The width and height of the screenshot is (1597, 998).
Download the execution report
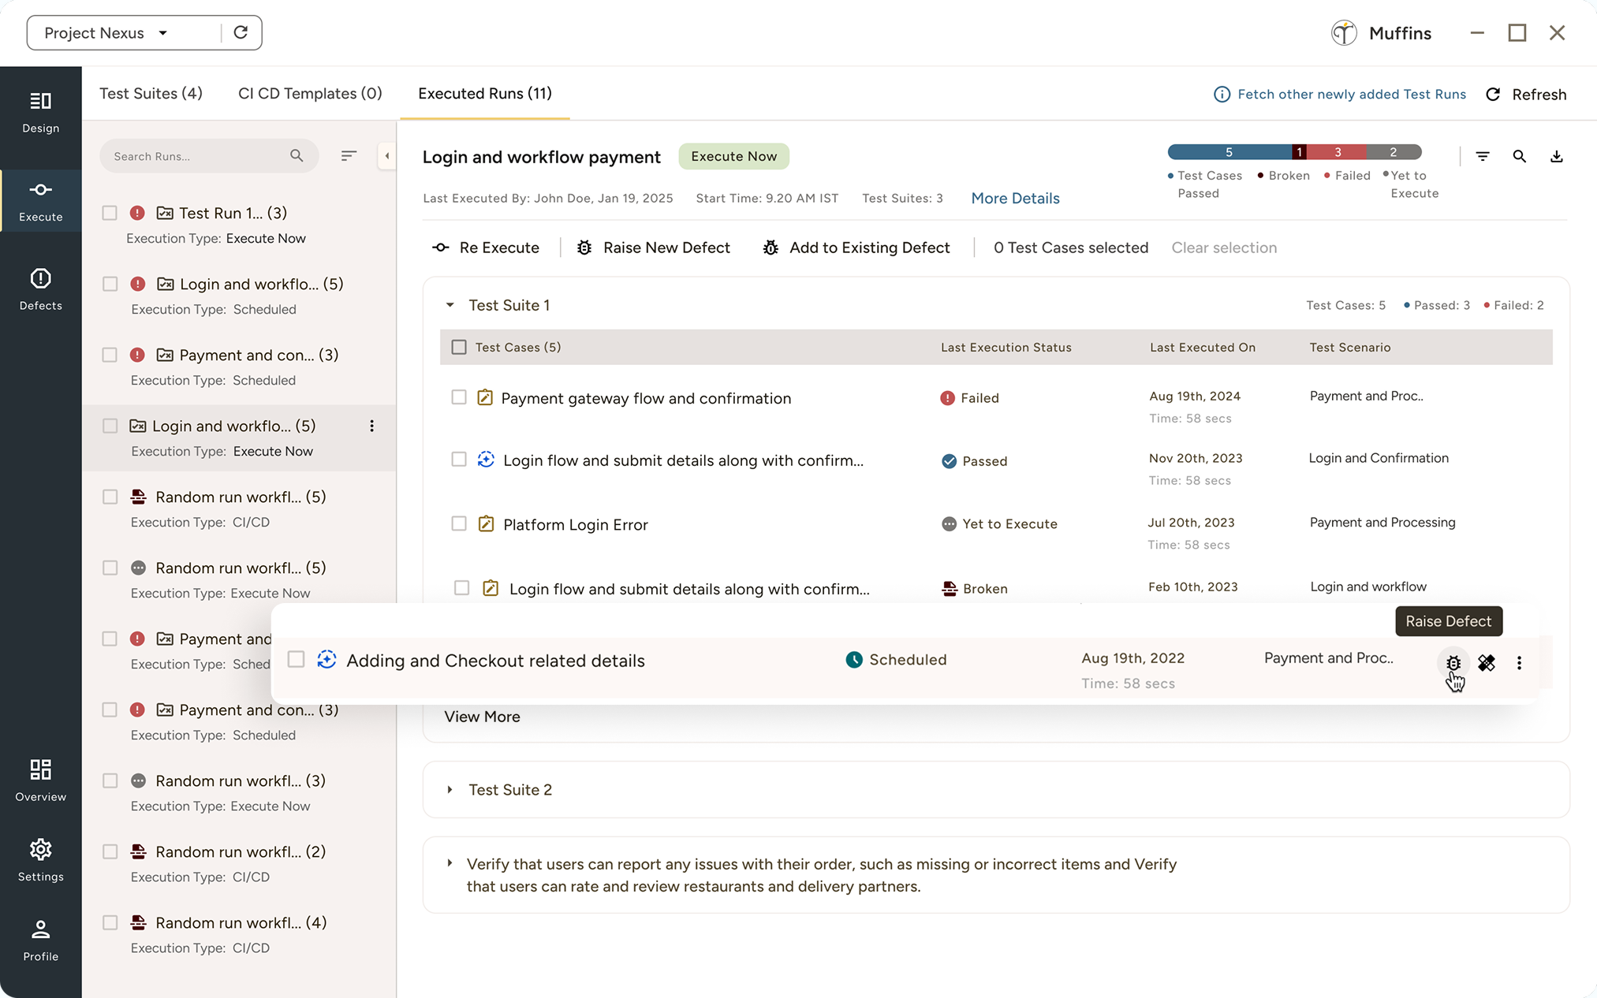click(x=1557, y=156)
